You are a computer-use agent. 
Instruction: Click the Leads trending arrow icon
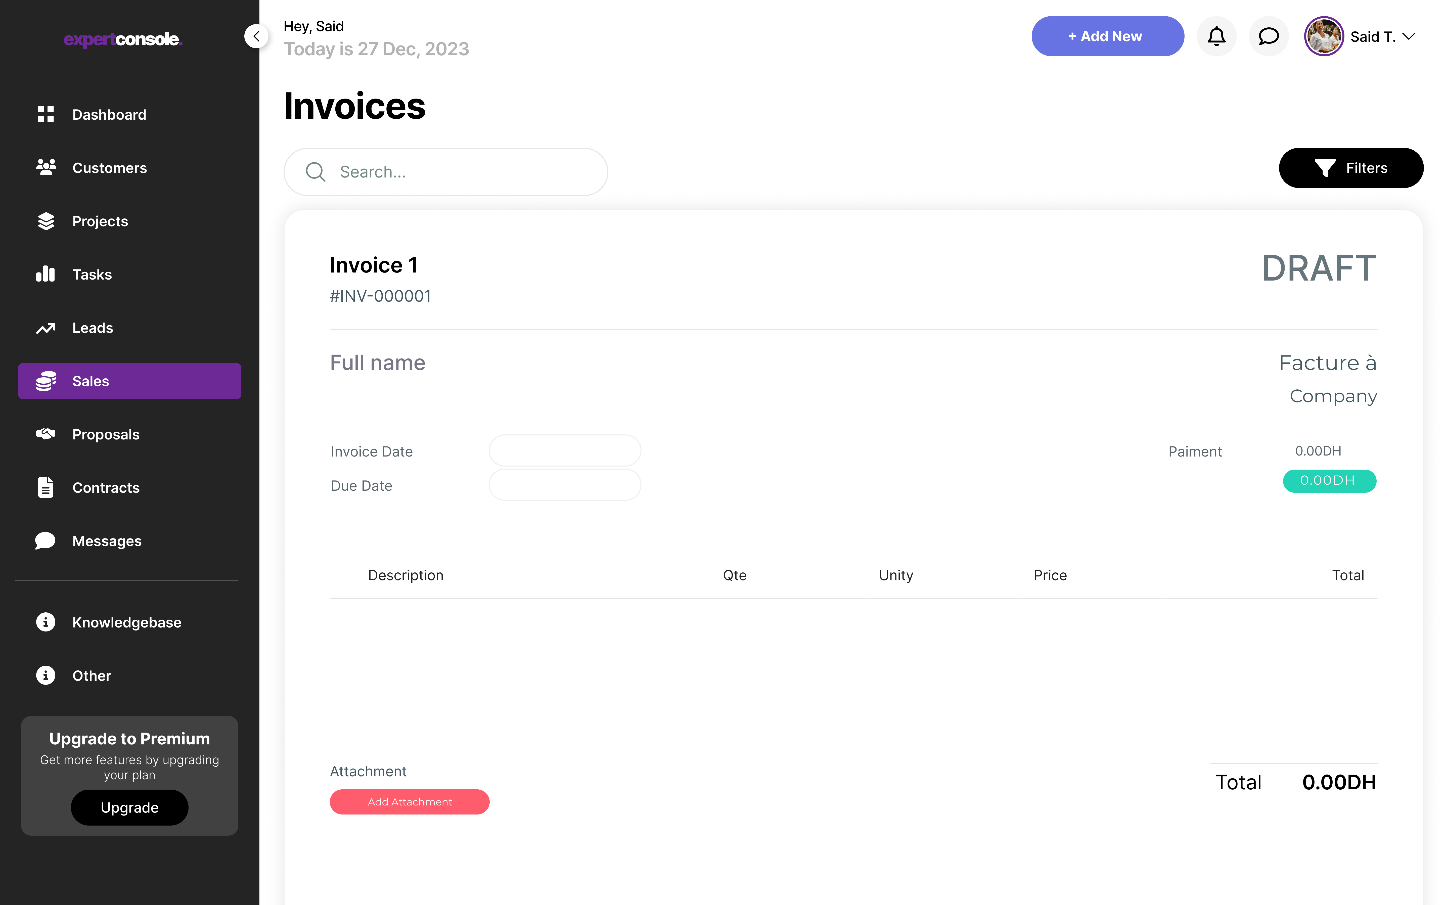(46, 328)
